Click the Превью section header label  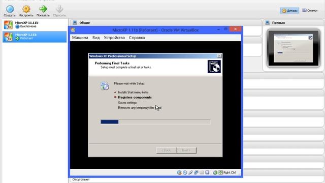(x=278, y=23)
